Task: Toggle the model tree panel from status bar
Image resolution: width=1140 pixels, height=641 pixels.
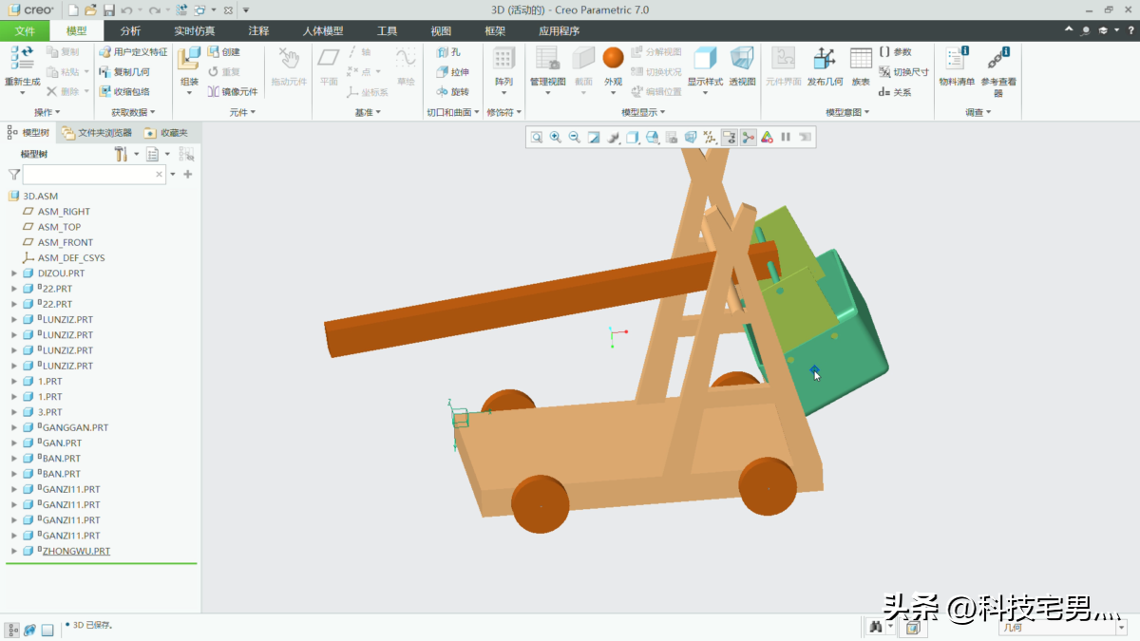Action: click(12, 629)
